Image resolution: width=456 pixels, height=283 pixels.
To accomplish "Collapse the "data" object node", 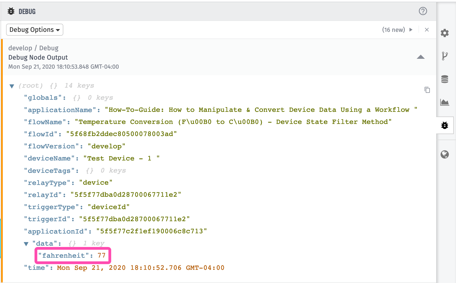I will pyautogui.click(x=26, y=244).
